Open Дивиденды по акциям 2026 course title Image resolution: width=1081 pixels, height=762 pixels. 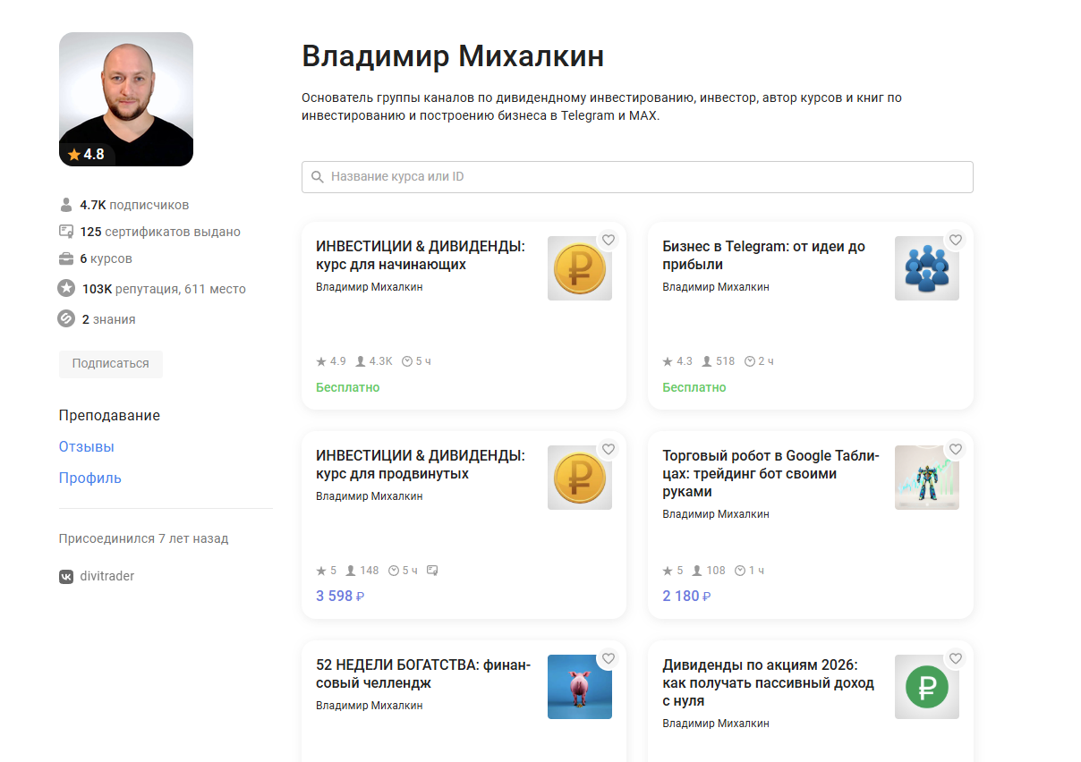point(769,683)
